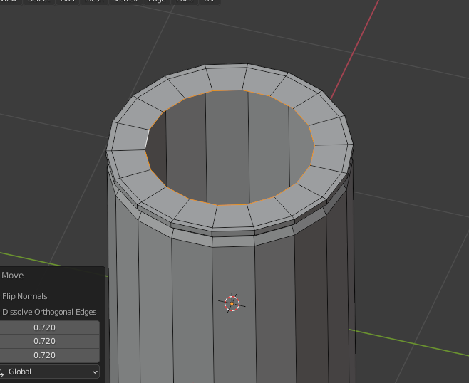Open the Face menu
The width and height of the screenshot is (469, 383).
pos(185,1)
